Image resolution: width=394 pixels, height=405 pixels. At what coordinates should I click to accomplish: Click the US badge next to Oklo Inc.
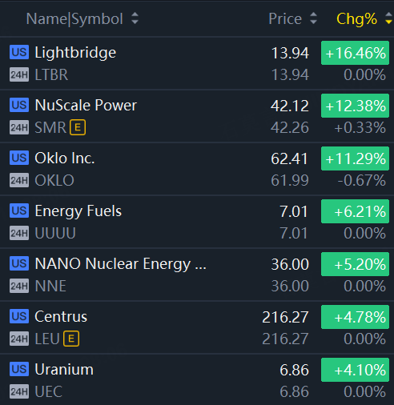pyautogui.click(x=19, y=158)
